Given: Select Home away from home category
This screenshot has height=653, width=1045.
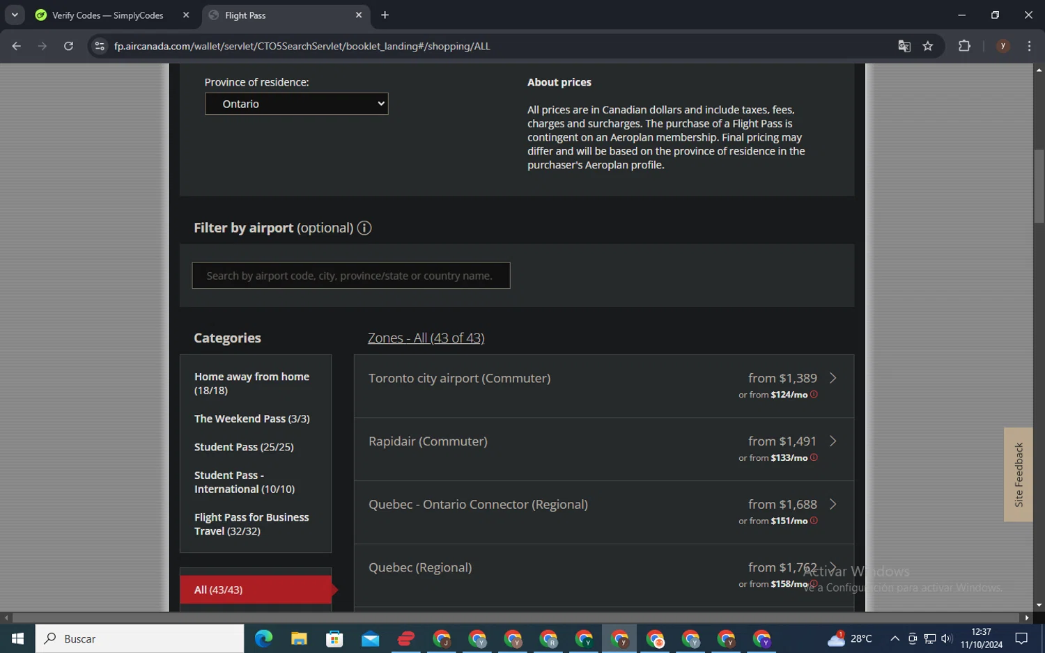Looking at the screenshot, I should (251, 384).
